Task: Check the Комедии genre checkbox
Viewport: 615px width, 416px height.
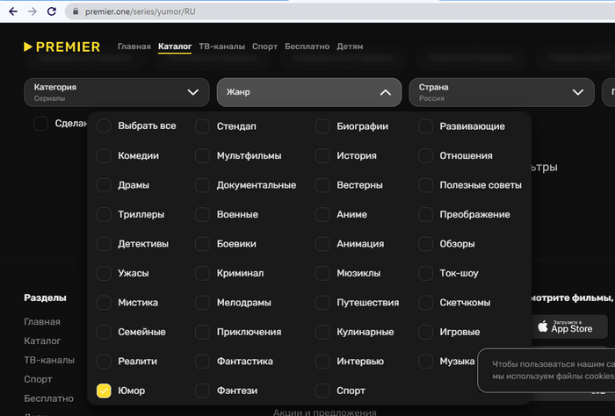Action: [x=104, y=155]
